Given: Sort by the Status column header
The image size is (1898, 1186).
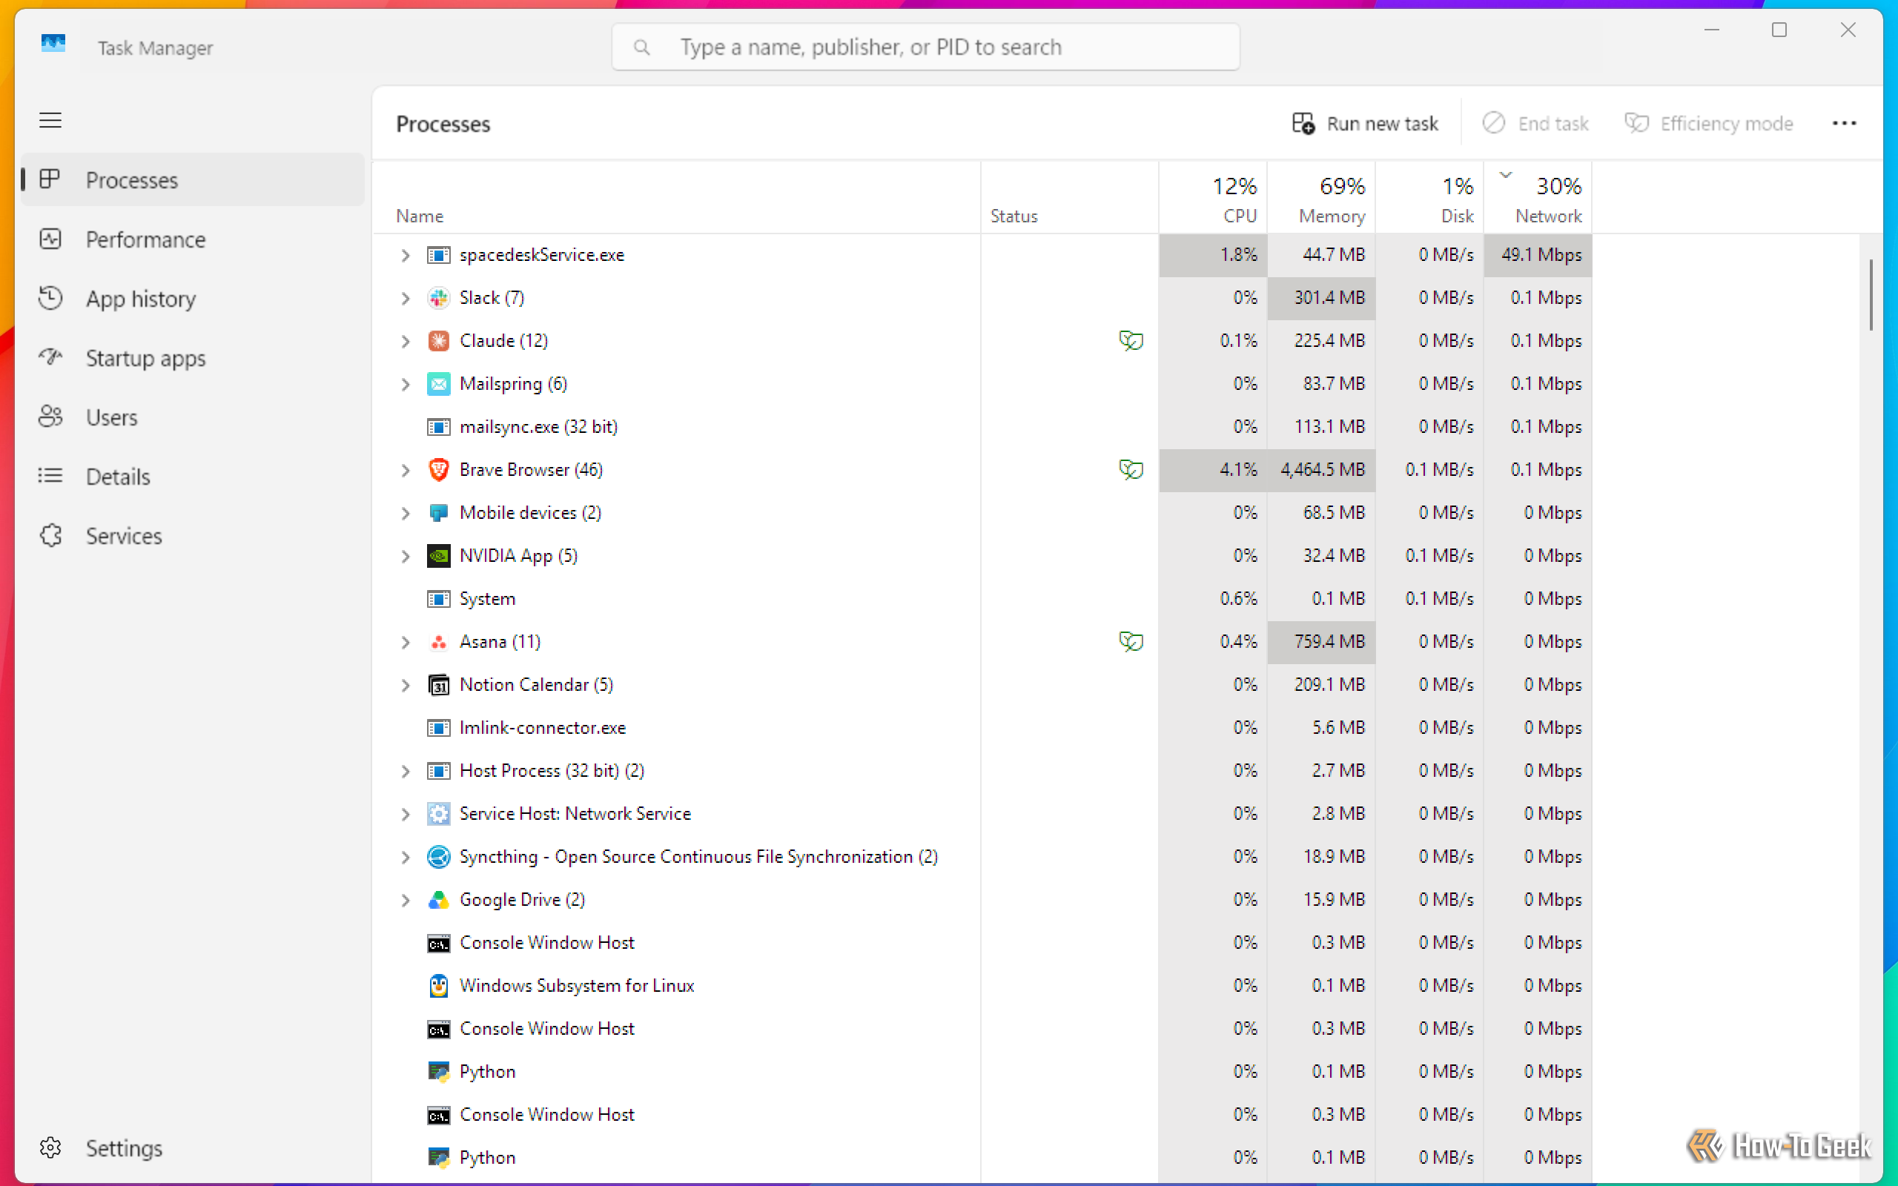Looking at the screenshot, I should point(1070,198).
